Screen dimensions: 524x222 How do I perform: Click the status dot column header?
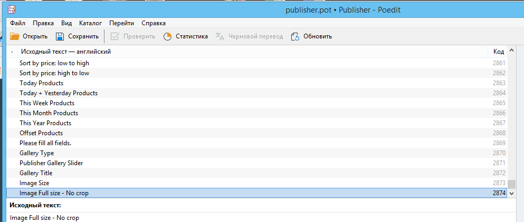12,52
